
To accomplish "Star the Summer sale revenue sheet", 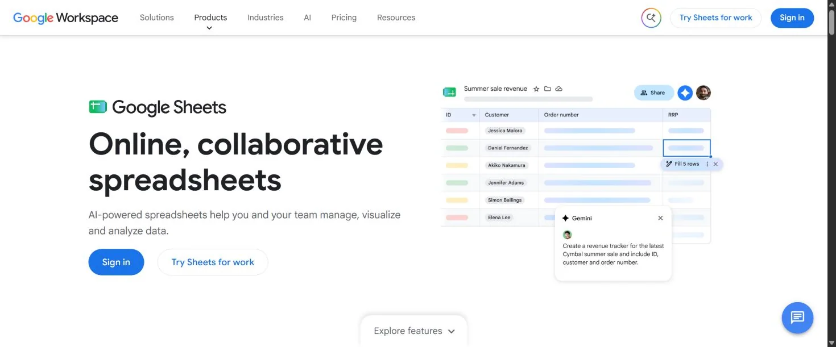I will [536, 89].
